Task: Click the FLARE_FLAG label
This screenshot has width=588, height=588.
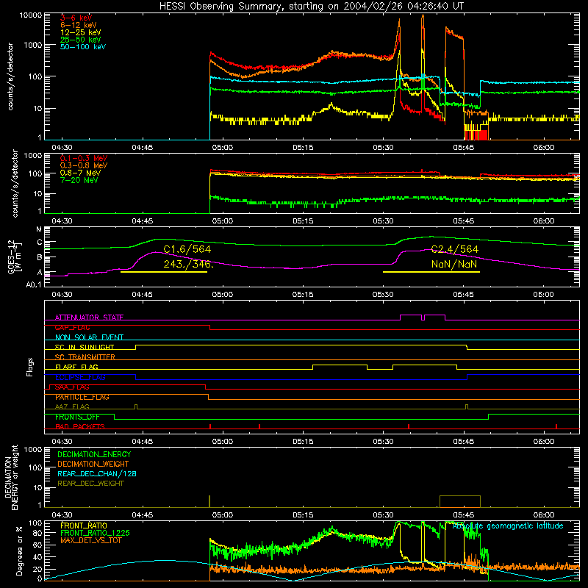Action: 76,367
